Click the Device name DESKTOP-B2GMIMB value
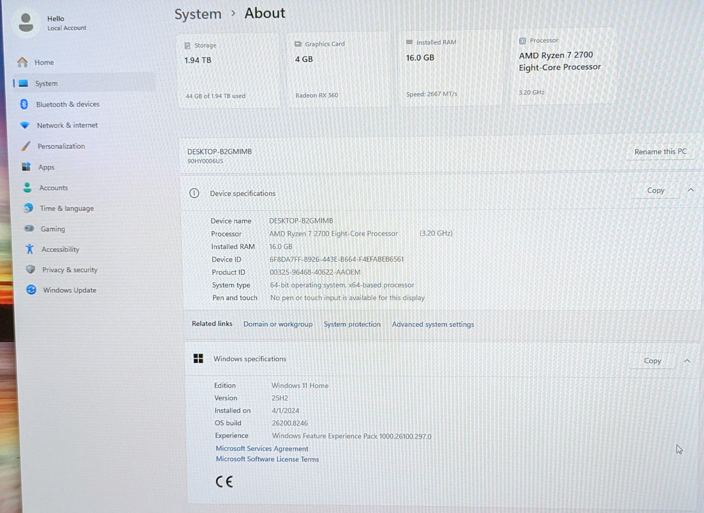 pyautogui.click(x=301, y=221)
